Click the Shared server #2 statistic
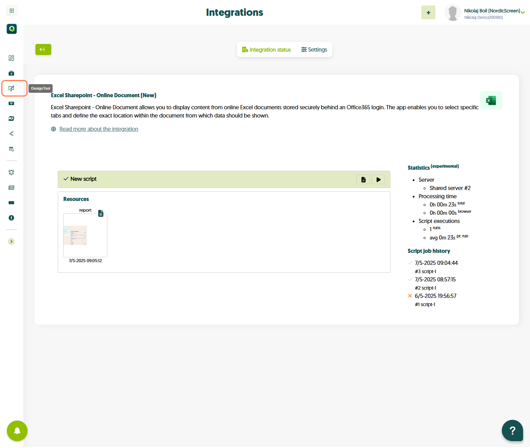This screenshot has height=448, width=530. click(x=450, y=188)
